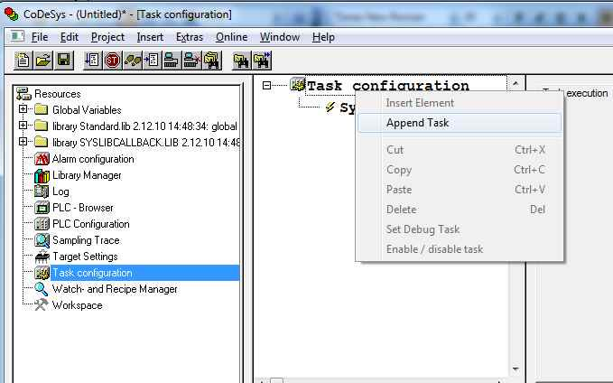Select Task configuration in Resources tree
613x383 pixels.
[144, 273]
